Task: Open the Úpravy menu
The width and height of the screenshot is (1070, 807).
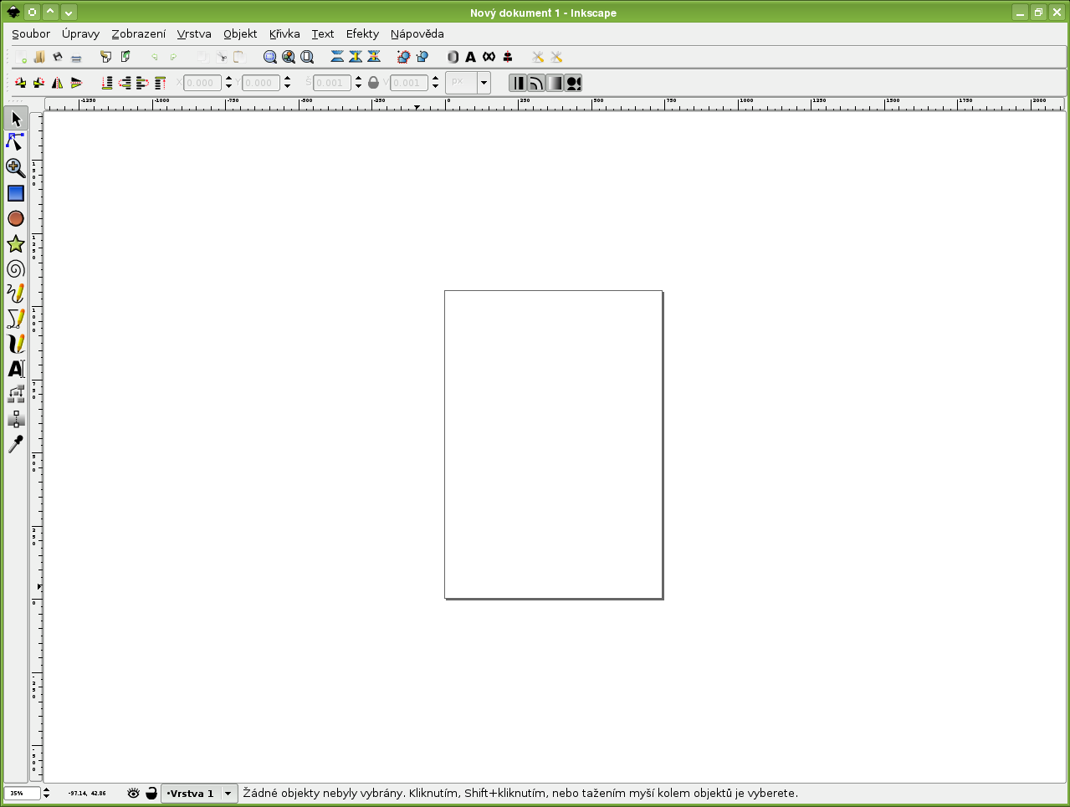Action: pyautogui.click(x=80, y=34)
